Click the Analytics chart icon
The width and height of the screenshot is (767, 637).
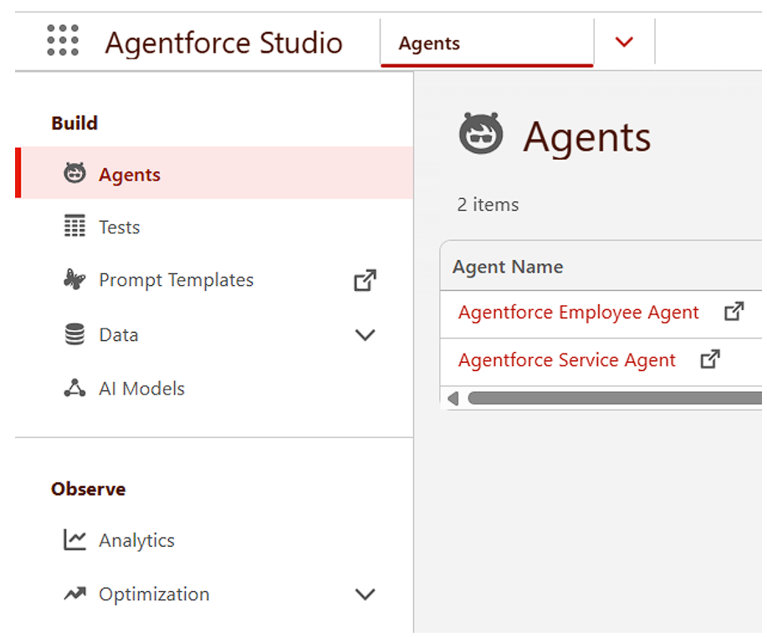point(74,540)
